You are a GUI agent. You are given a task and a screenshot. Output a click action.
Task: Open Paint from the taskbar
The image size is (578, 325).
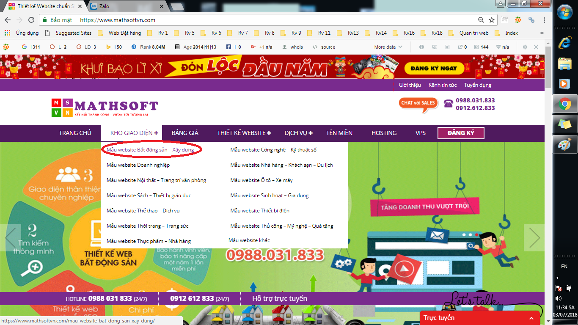[565, 145]
